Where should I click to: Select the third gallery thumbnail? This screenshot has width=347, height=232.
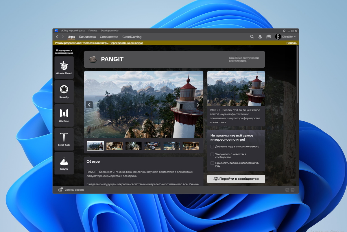[x=133, y=146]
